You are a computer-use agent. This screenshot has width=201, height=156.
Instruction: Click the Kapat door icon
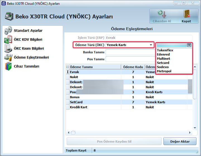(186, 15)
